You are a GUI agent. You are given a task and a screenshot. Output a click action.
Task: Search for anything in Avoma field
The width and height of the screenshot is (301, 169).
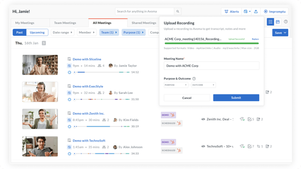point(145,12)
